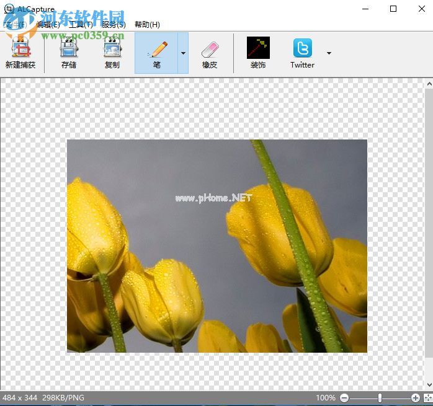This screenshot has width=433, height=406.
Task: Open the 工具(T) menu
Action: [x=81, y=25]
